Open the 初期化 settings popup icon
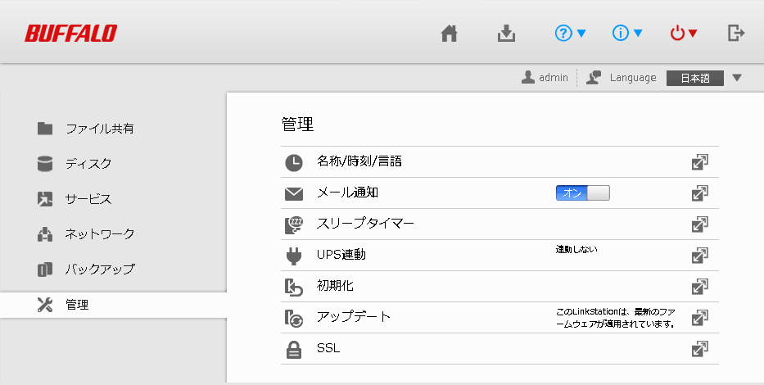 699,287
